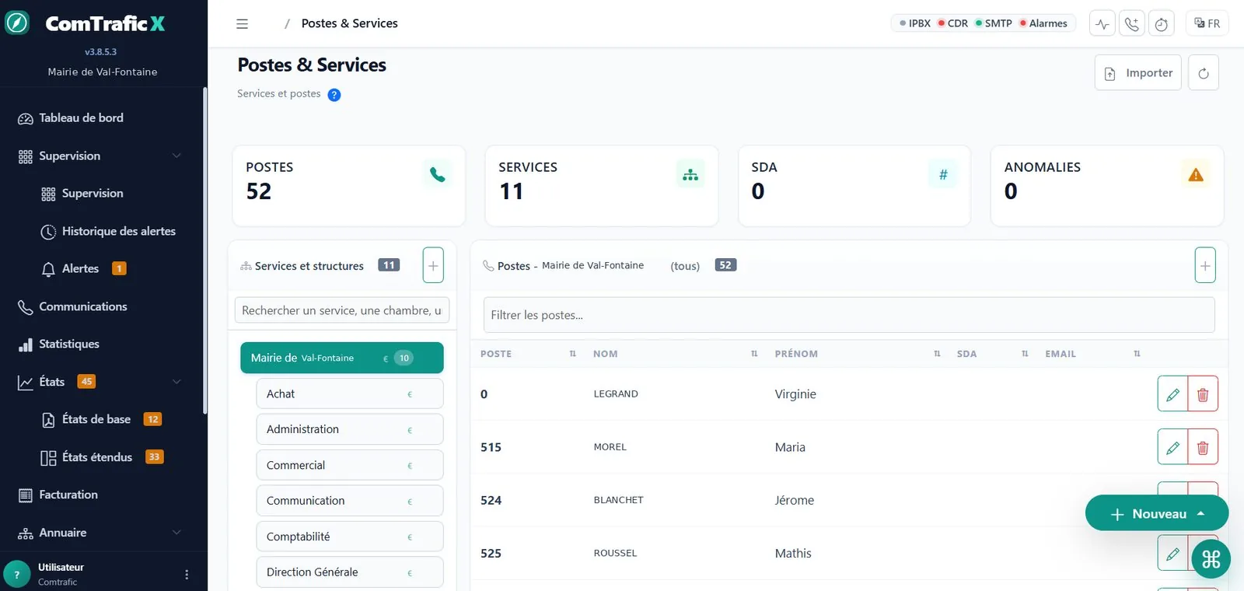Click the Postes phone icon on card
The height and width of the screenshot is (591, 1244).
tap(438, 175)
